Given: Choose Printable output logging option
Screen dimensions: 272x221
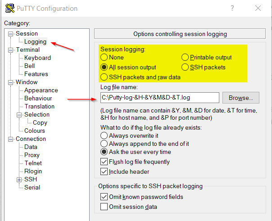Looking at the screenshot, I should (185, 58).
